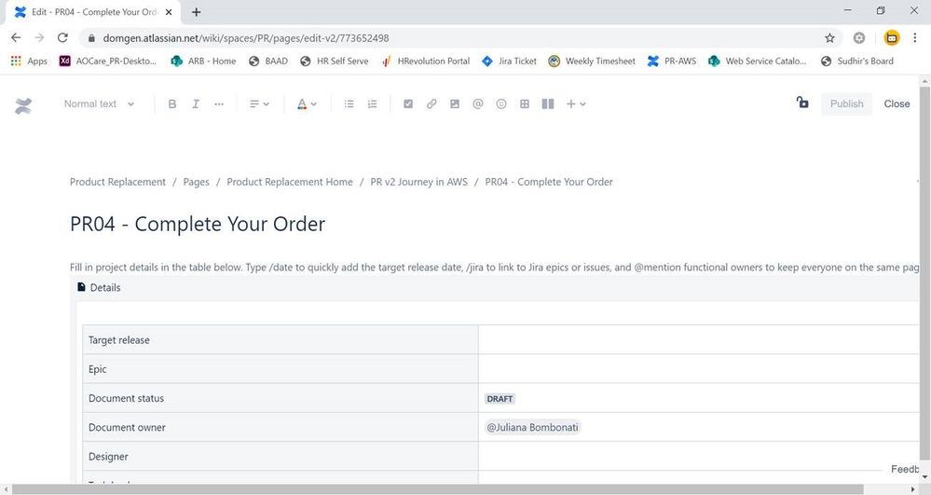931x495 pixels.
Task: Open the Chrome menu (three dots)
Action: tap(915, 38)
